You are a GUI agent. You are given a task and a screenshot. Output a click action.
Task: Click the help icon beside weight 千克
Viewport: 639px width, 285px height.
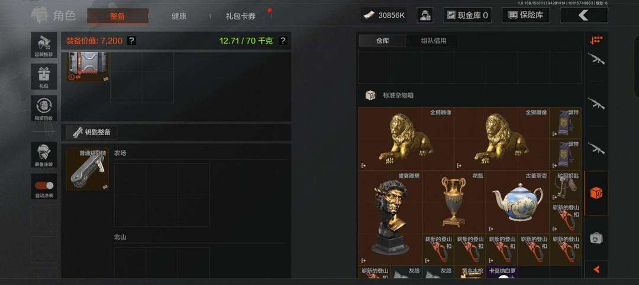coord(283,41)
